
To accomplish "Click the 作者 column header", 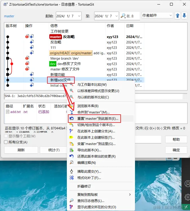I will (x=115, y=26).
